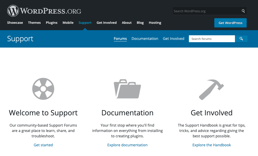Click the 'Your first stop' paragraph

tap(127, 131)
